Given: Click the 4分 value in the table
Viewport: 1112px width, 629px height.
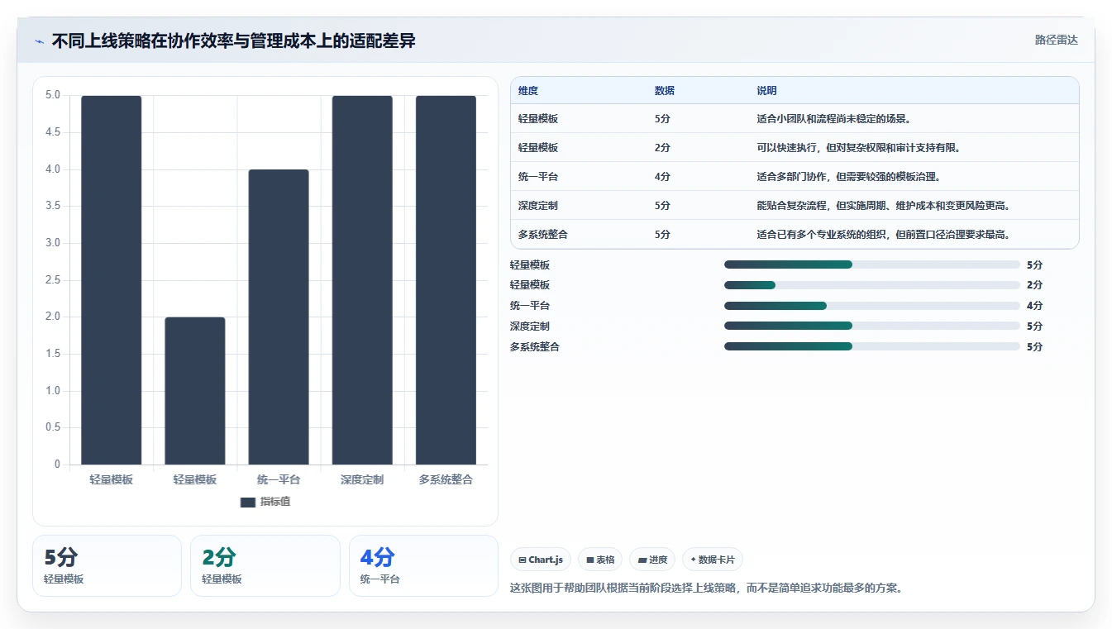Looking at the screenshot, I should 662,177.
